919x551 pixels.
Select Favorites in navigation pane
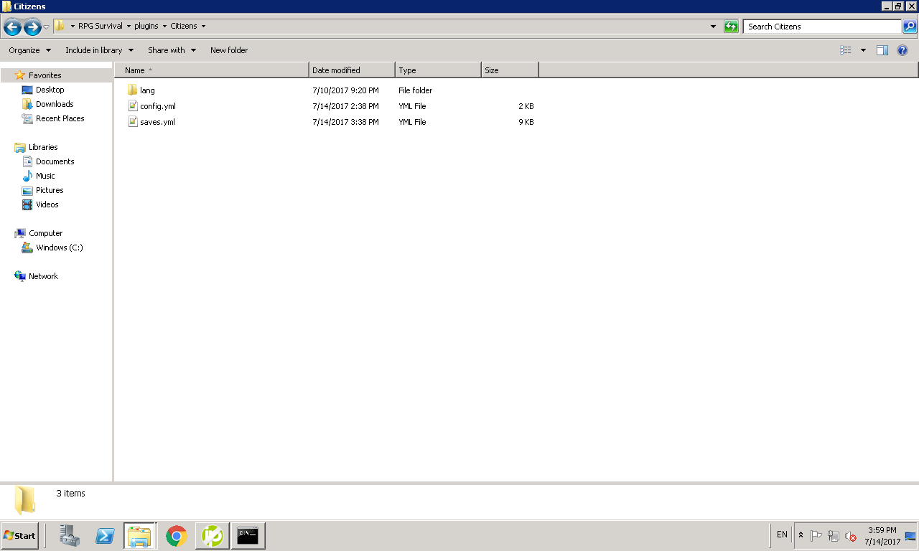(x=45, y=75)
